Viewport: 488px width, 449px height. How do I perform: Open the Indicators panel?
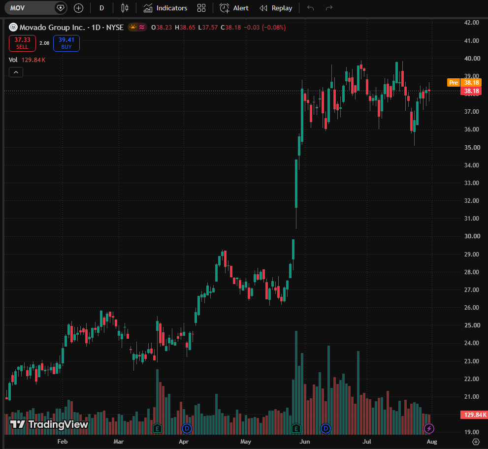(165, 8)
